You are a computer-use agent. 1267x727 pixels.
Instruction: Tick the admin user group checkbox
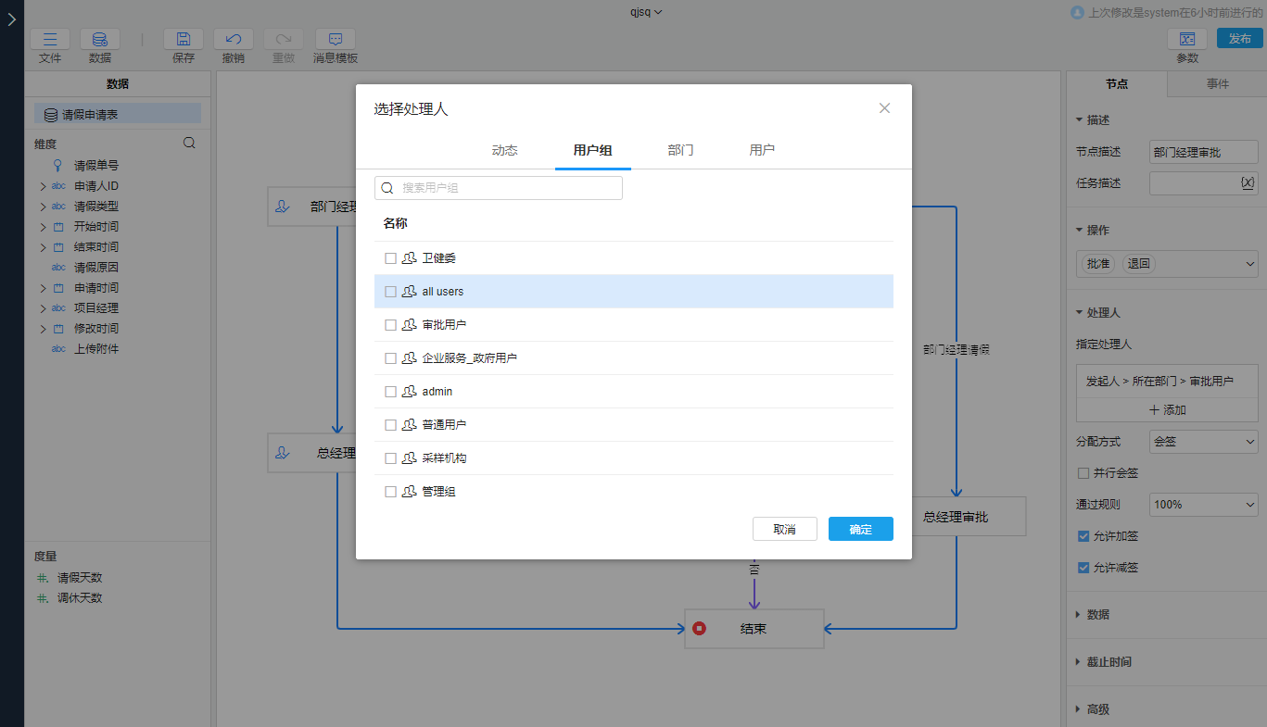pyautogui.click(x=390, y=392)
